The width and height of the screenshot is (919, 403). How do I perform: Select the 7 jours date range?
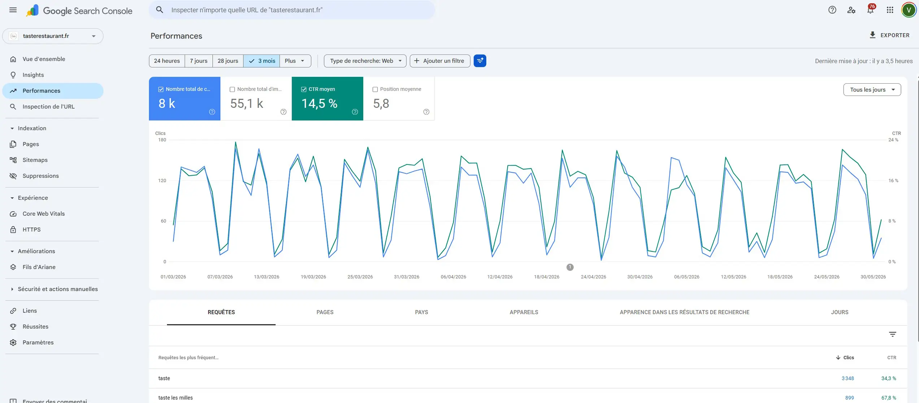(x=199, y=61)
